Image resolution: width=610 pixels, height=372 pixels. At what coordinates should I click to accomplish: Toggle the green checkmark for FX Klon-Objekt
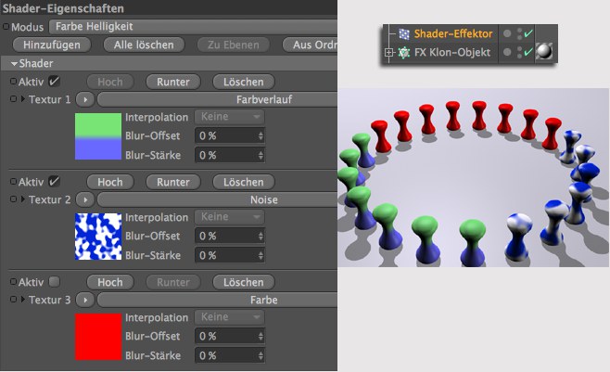pos(527,53)
